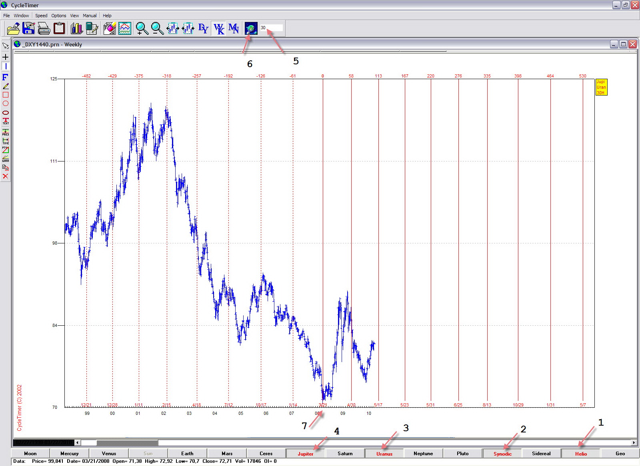Image resolution: width=640 pixels, height=466 pixels.
Task: Open the Options menu
Action: click(59, 16)
